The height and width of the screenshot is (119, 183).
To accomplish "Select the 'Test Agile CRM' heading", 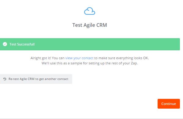I will coord(90,25).
